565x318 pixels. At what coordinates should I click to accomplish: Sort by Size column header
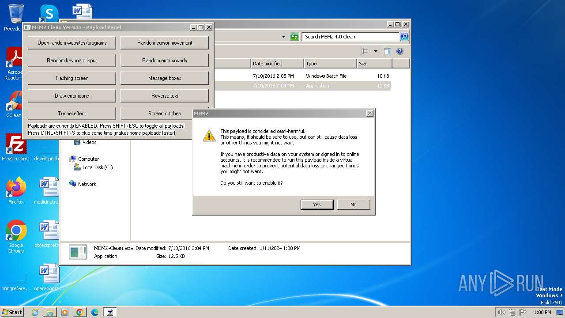pyautogui.click(x=374, y=64)
